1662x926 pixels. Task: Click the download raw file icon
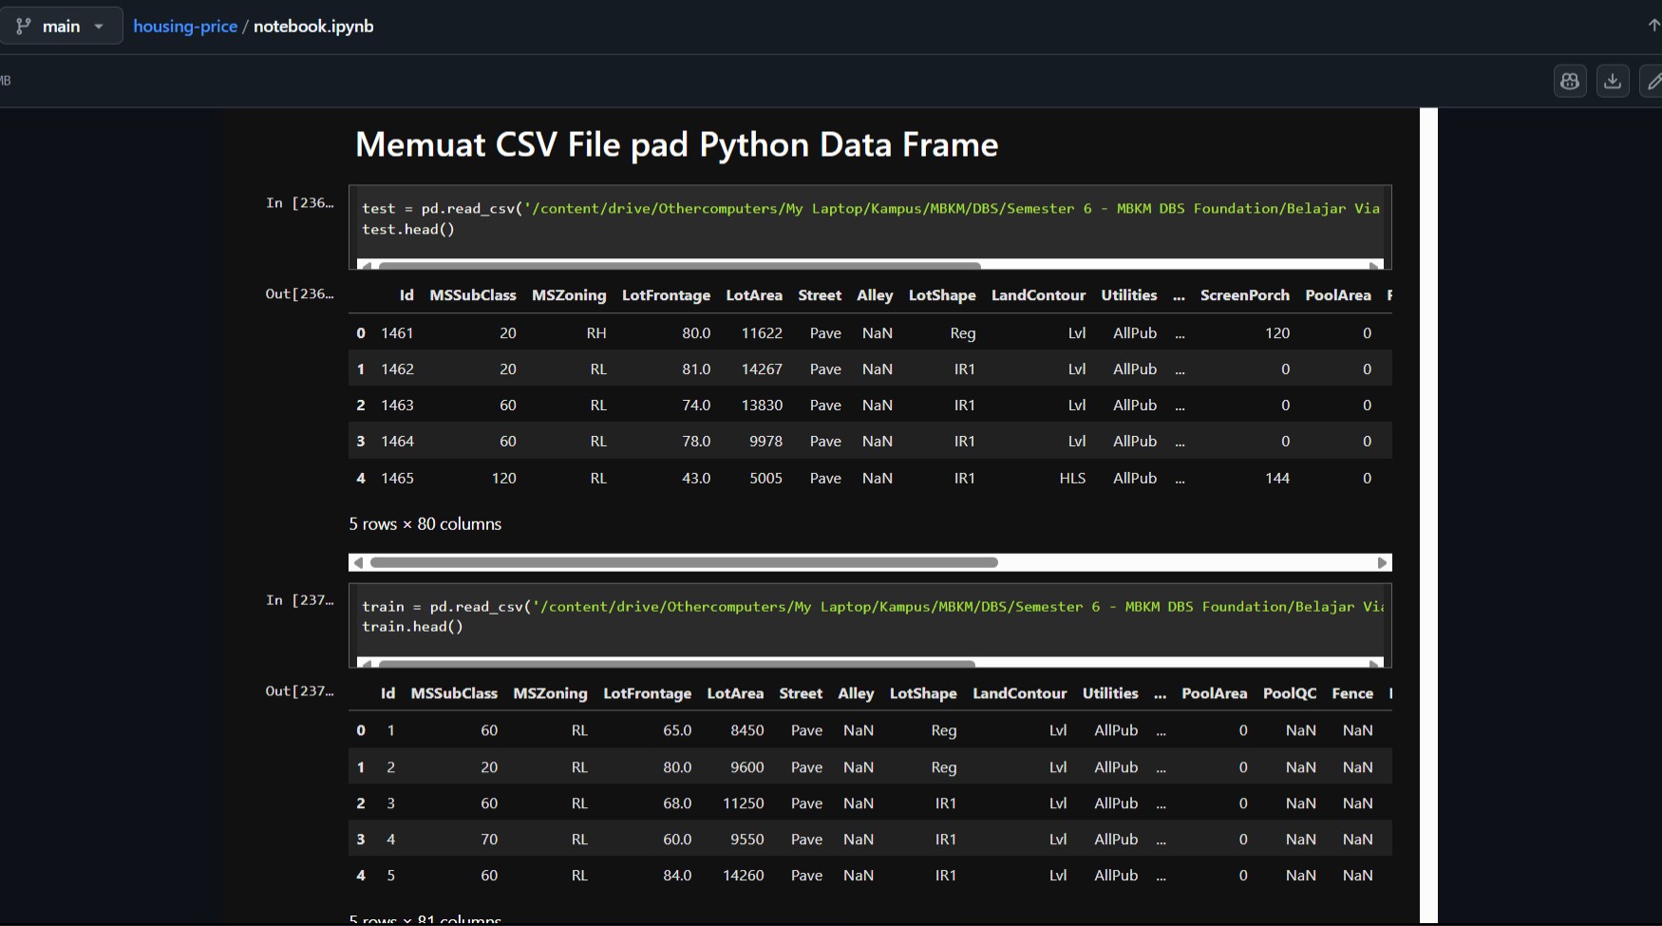[x=1612, y=81]
